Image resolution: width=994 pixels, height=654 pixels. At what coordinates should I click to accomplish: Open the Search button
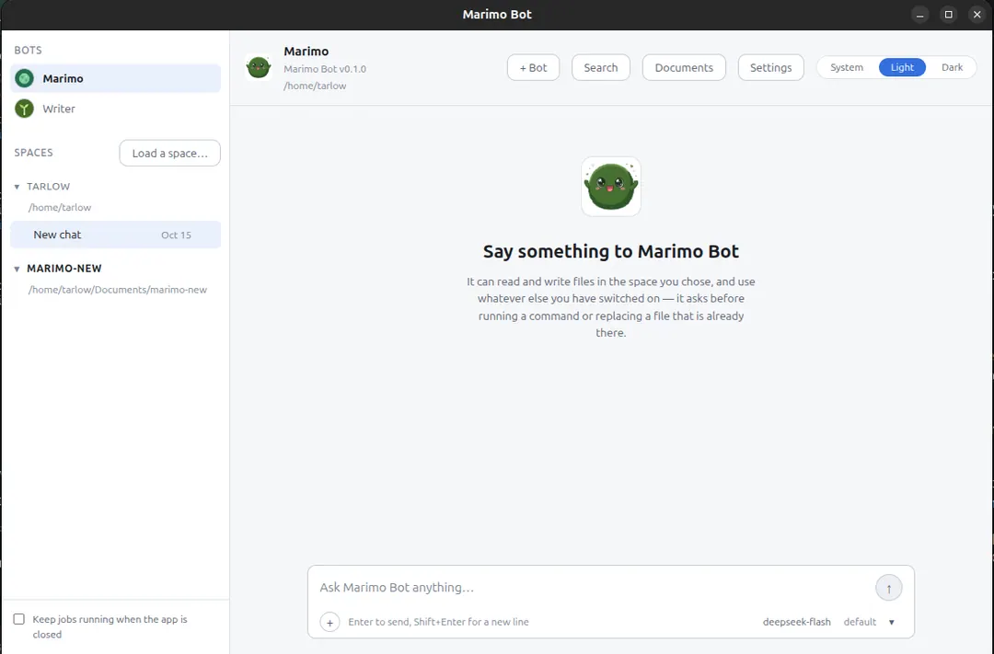click(x=600, y=67)
